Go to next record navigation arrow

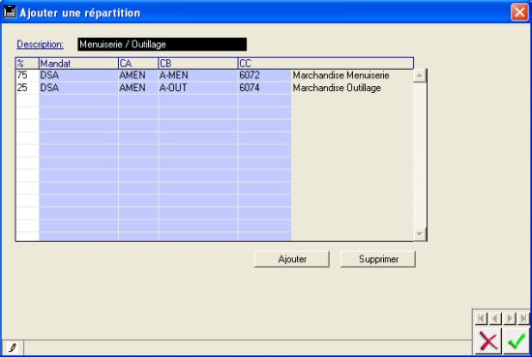pos(510,318)
